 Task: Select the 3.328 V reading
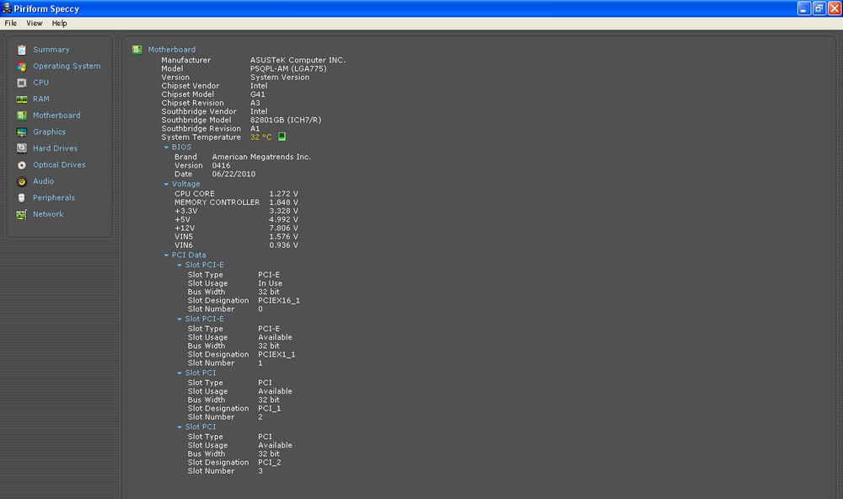(x=283, y=211)
